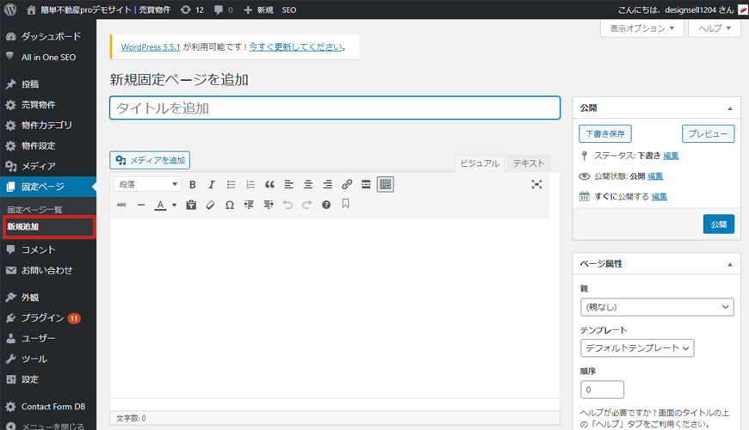Clear formatting with eraser icon
The image size is (749, 430).
pos(210,205)
